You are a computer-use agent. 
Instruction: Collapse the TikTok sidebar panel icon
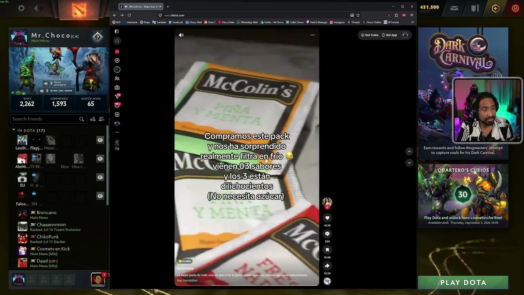point(117,31)
